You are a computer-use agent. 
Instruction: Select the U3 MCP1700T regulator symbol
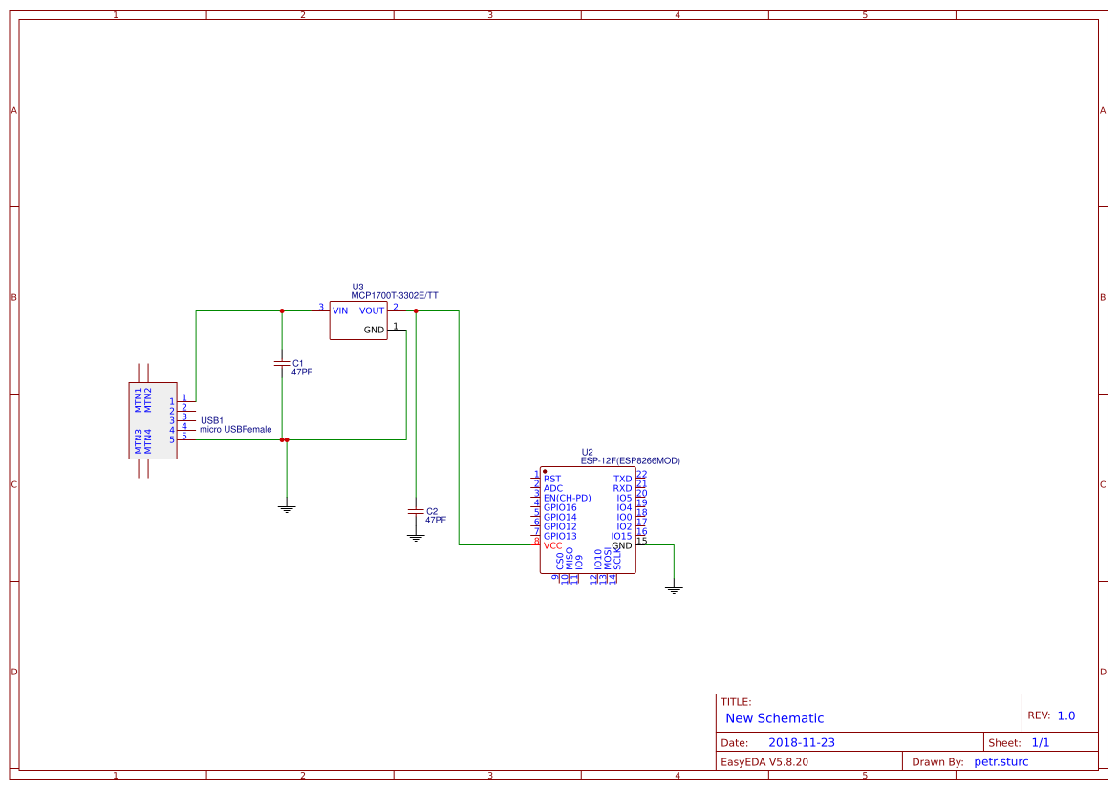coord(357,318)
